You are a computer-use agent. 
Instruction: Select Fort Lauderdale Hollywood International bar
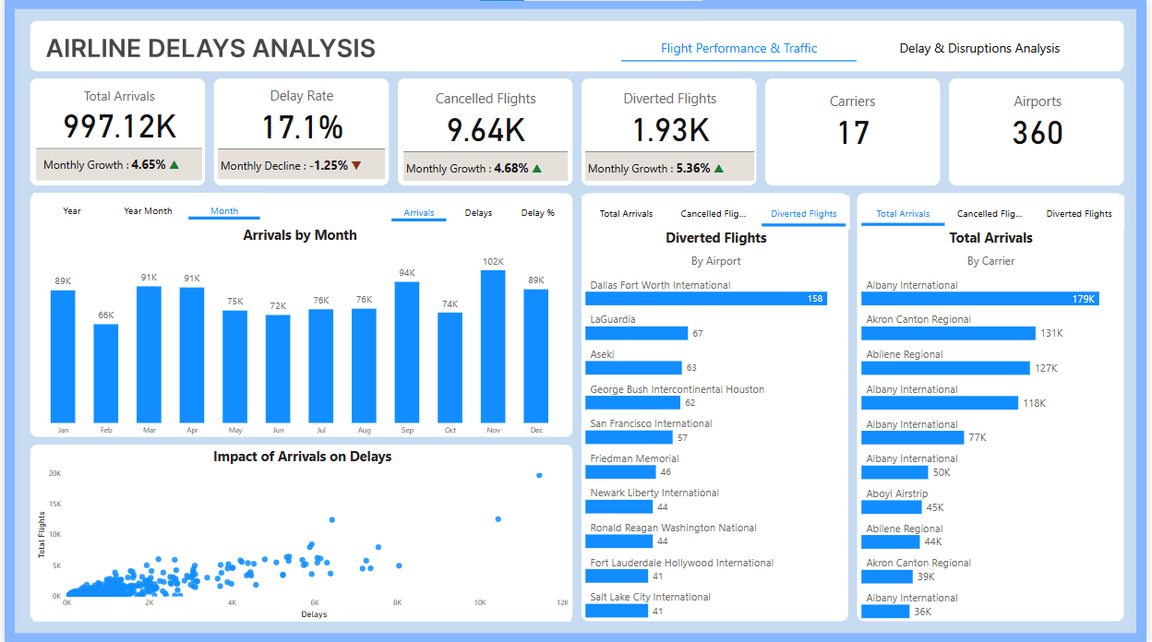point(617,577)
